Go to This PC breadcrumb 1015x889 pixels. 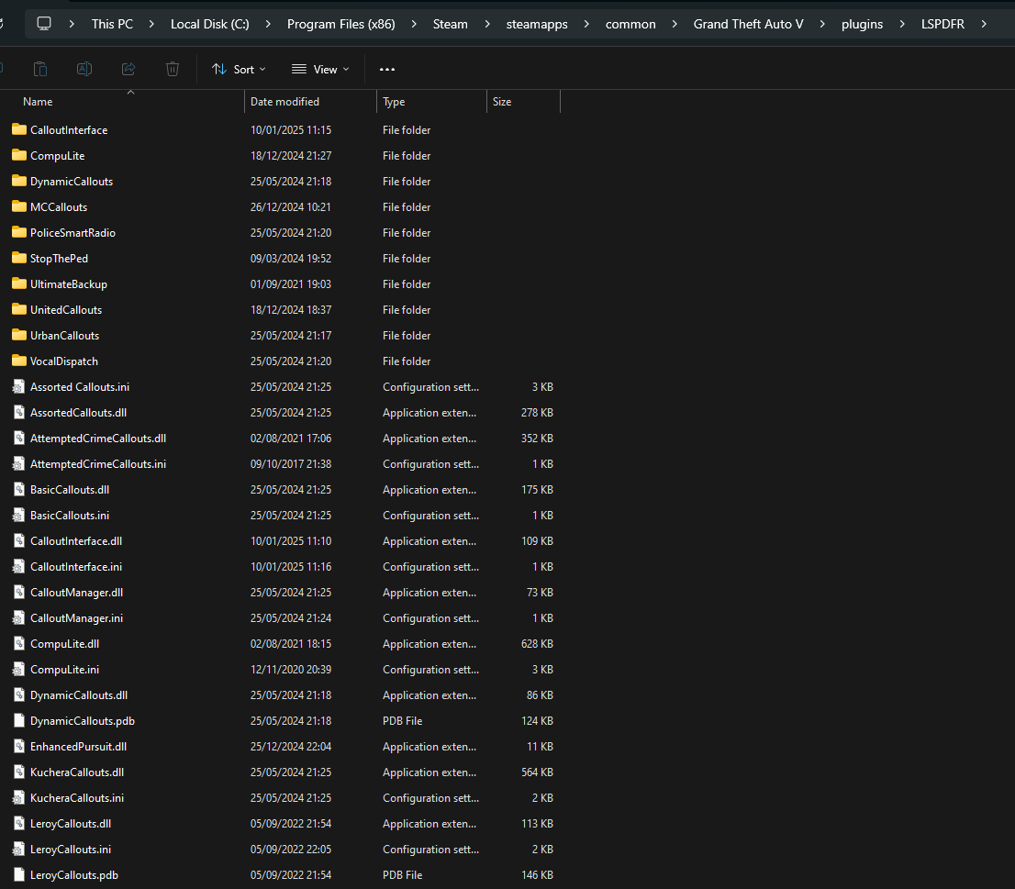112,24
